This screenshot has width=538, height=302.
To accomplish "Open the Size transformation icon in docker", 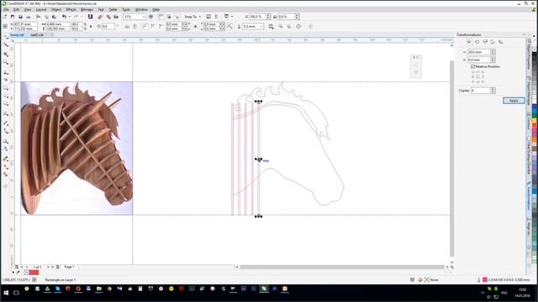I will [x=493, y=42].
